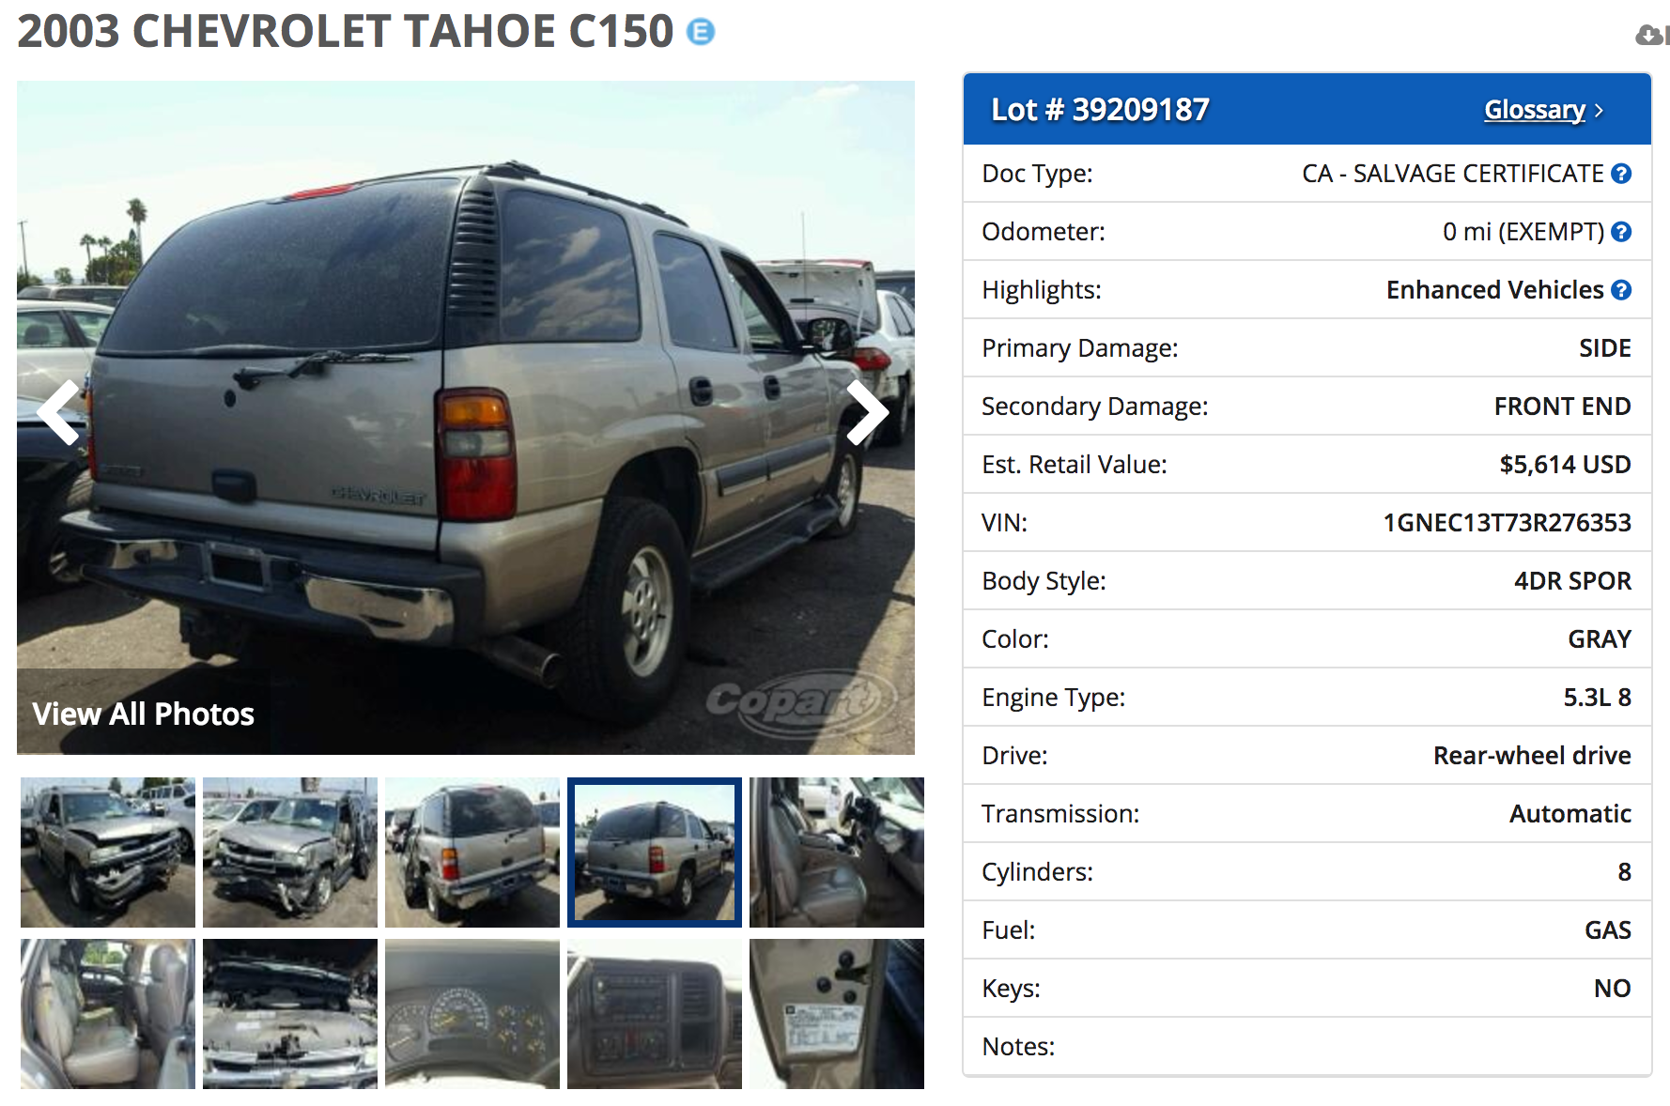The height and width of the screenshot is (1106, 1670).
Task: Click the blue E badge beside the title
Action: [x=701, y=32]
